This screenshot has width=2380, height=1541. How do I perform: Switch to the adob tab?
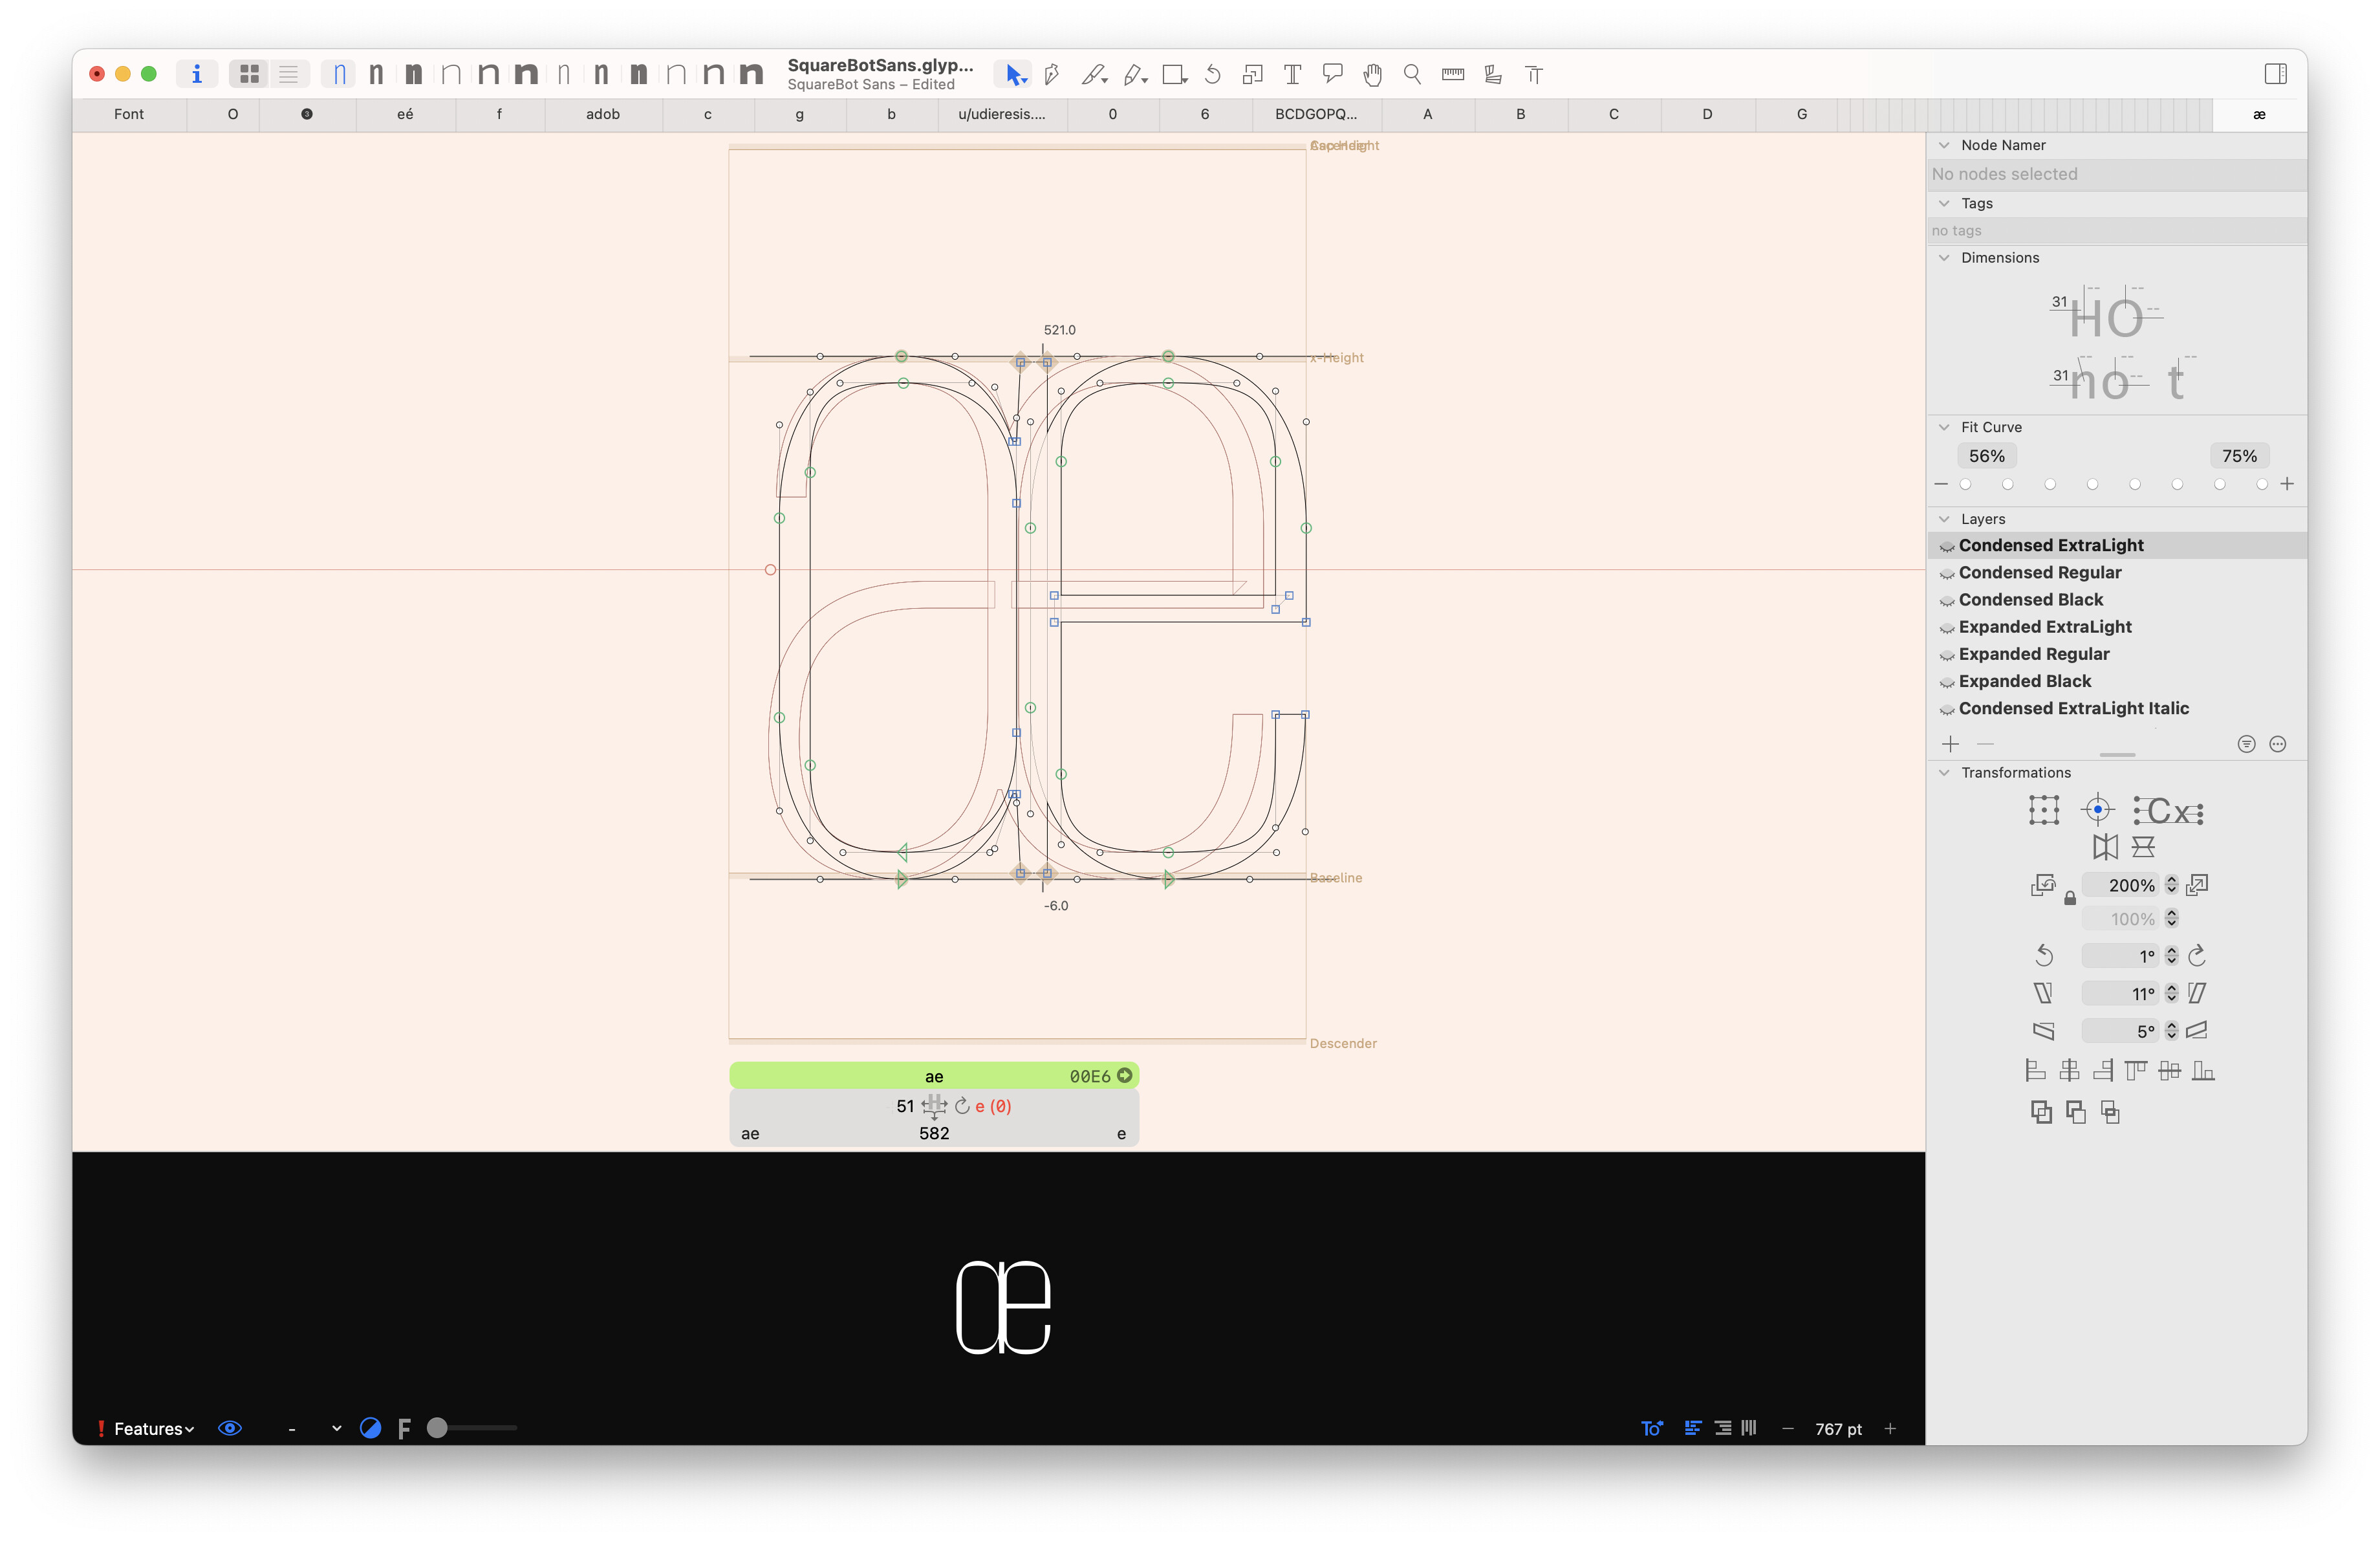point(602,114)
